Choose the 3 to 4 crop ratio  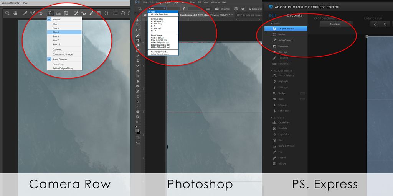point(56,32)
